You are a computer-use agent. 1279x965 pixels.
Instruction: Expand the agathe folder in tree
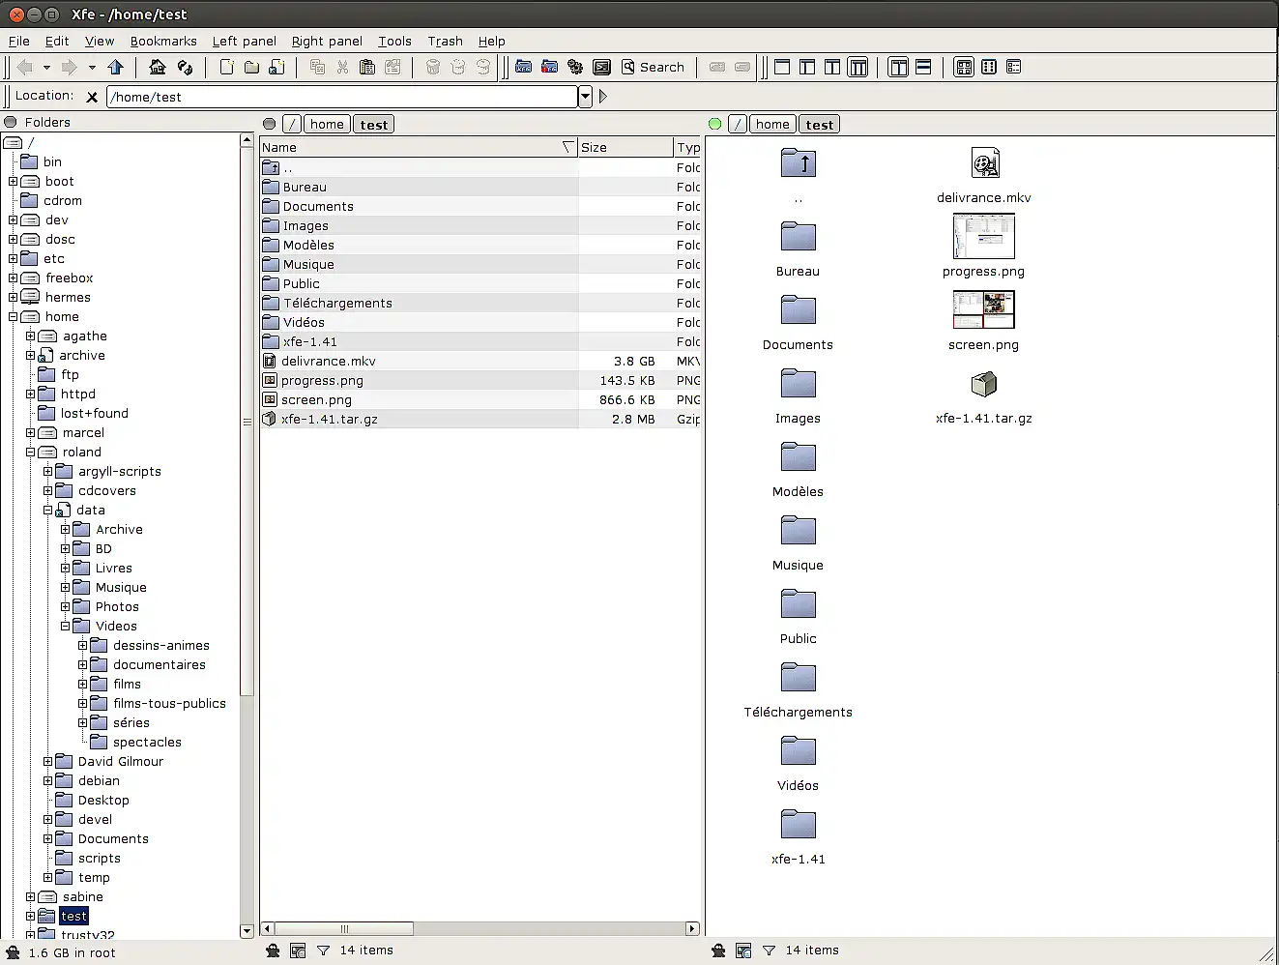coord(30,336)
